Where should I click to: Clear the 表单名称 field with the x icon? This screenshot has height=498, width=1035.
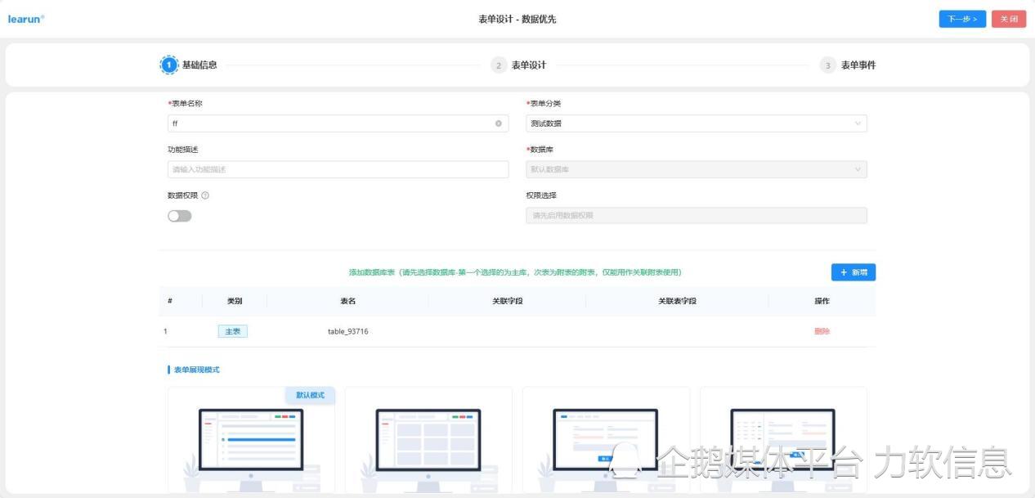tap(499, 123)
